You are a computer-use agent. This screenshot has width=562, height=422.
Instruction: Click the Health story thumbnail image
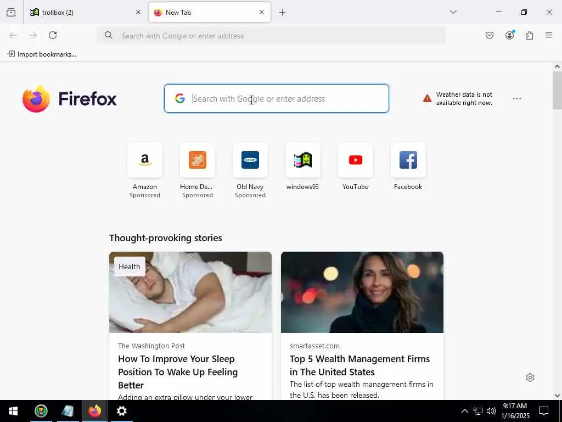click(190, 292)
